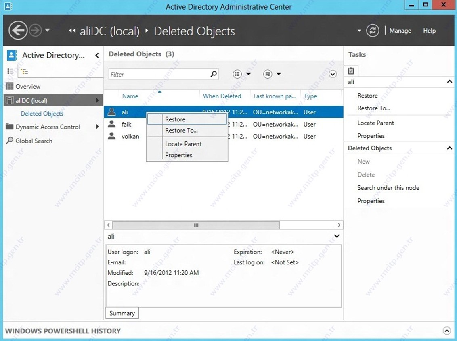Click Deleted Objects in the breadcrumb
The height and width of the screenshot is (341, 457).
click(x=195, y=31)
